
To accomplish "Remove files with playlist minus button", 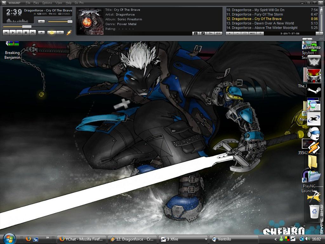I will [x=237, y=33].
